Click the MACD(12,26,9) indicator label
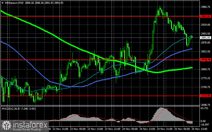Viewport: 212px width, 132px height. (11, 109)
